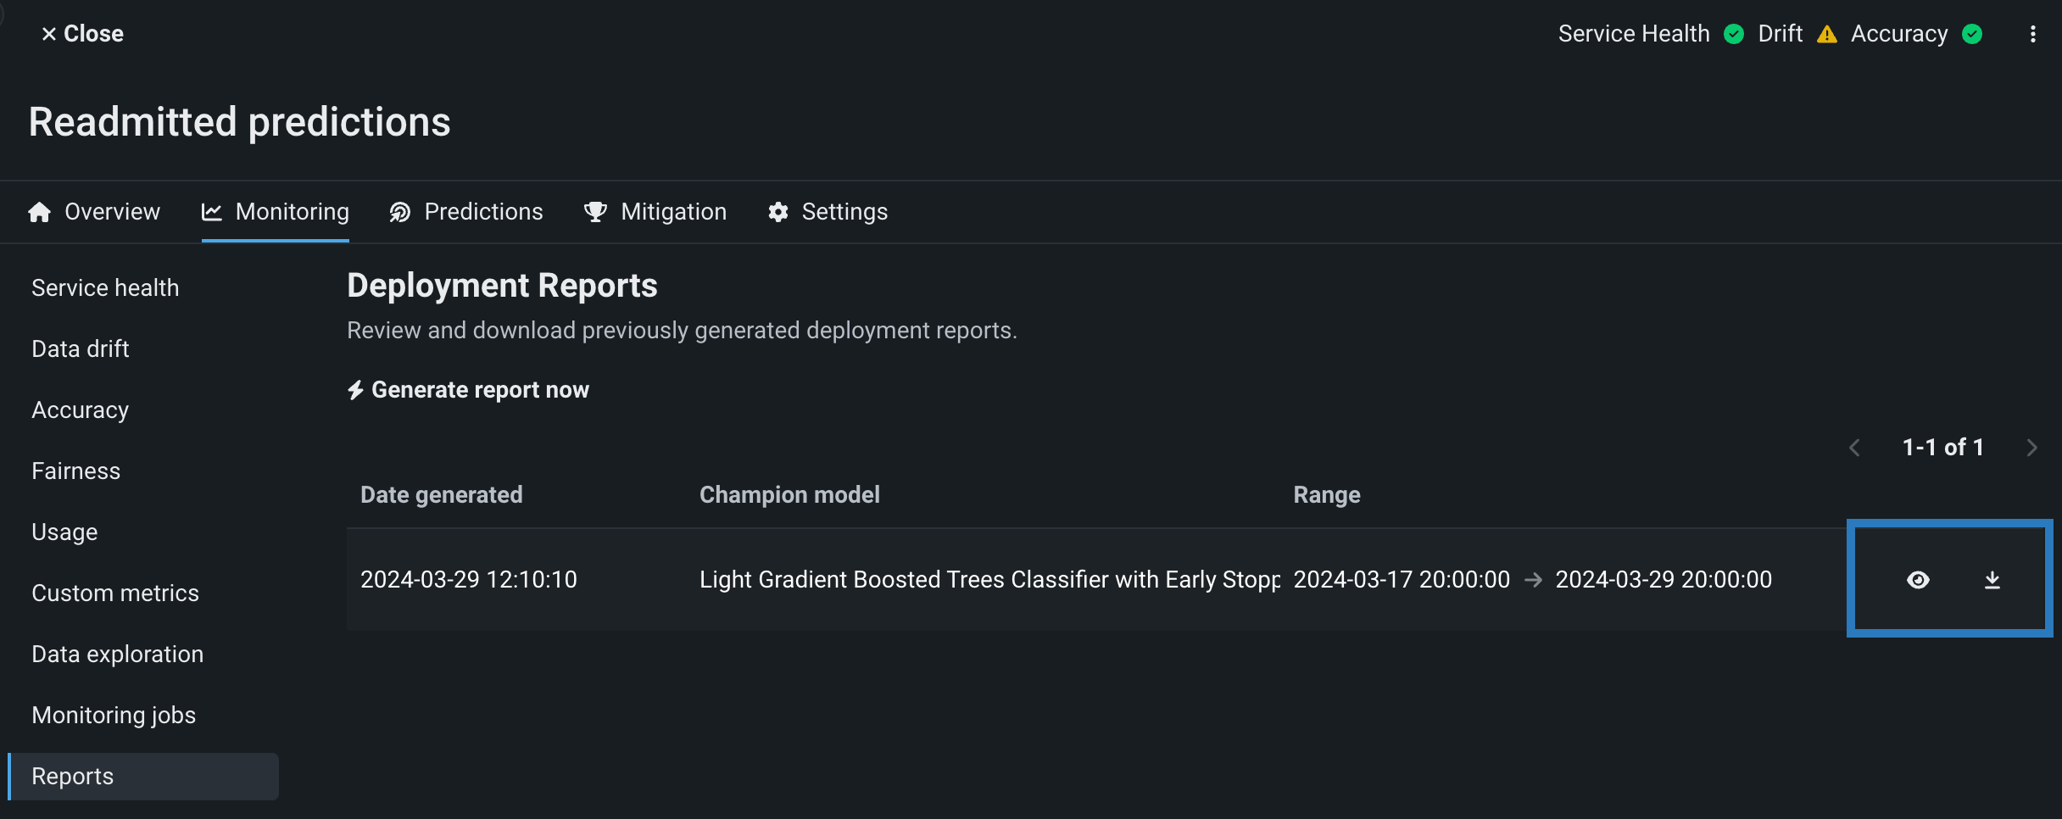Close the Readmitted predictions panel
The image size is (2062, 819).
point(82,34)
